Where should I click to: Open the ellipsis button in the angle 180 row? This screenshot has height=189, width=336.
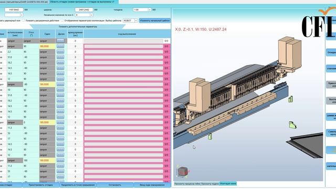[x=60, y=160]
